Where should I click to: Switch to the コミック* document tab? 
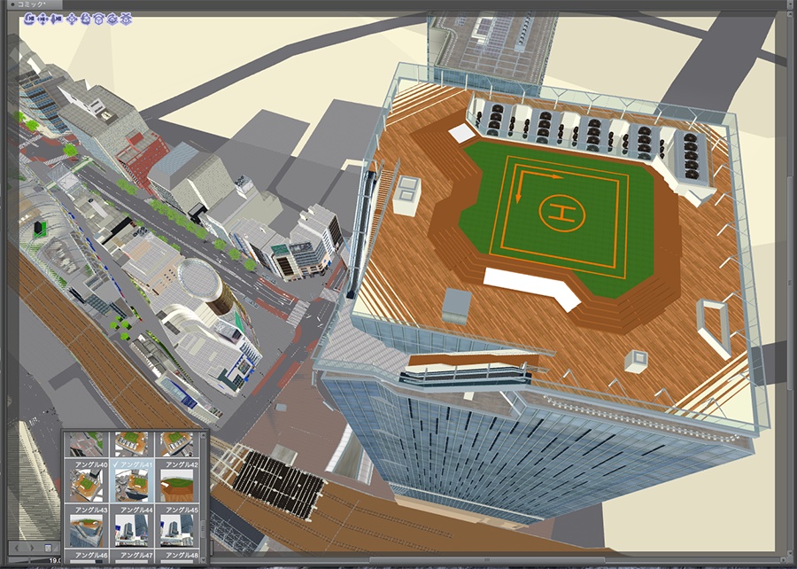point(34,4)
